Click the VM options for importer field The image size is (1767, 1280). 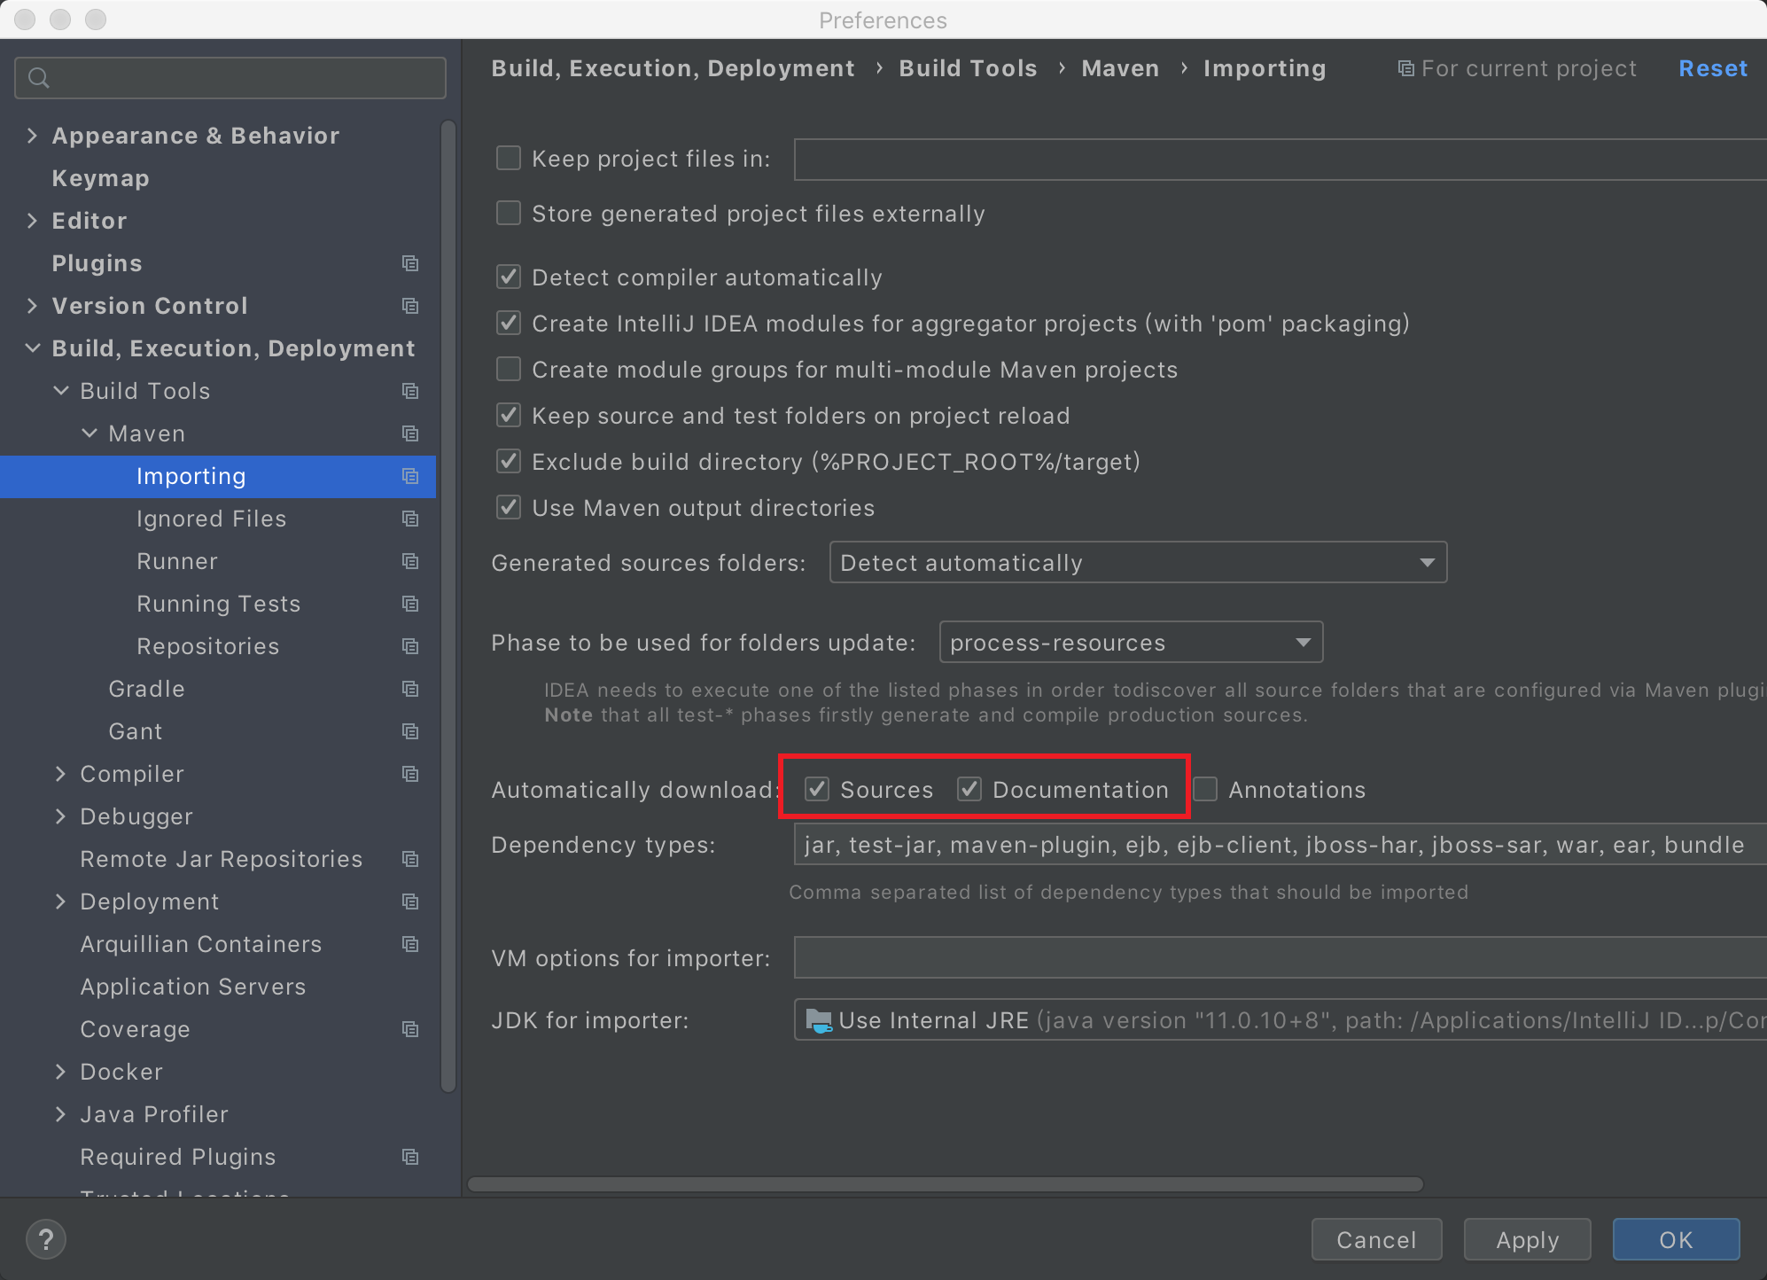[1280, 957]
